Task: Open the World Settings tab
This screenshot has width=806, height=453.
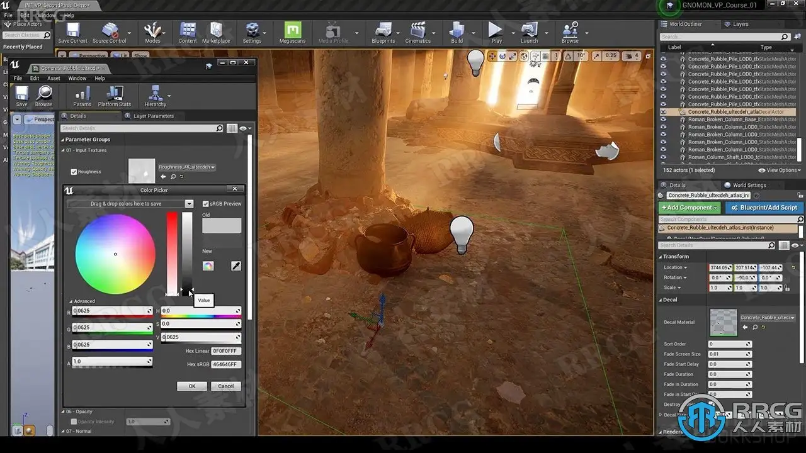Action: (x=749, y=185)
